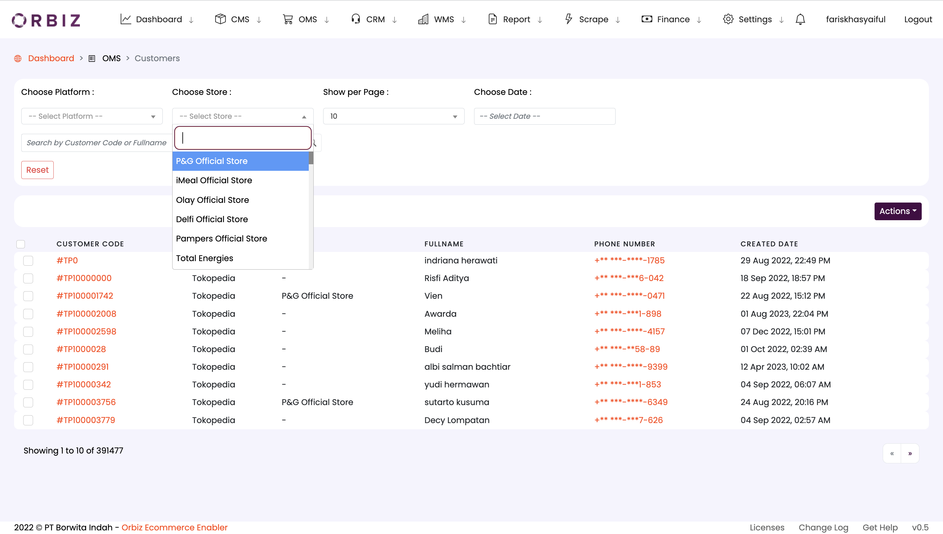Open the Licenses footer link

[767, 527]
